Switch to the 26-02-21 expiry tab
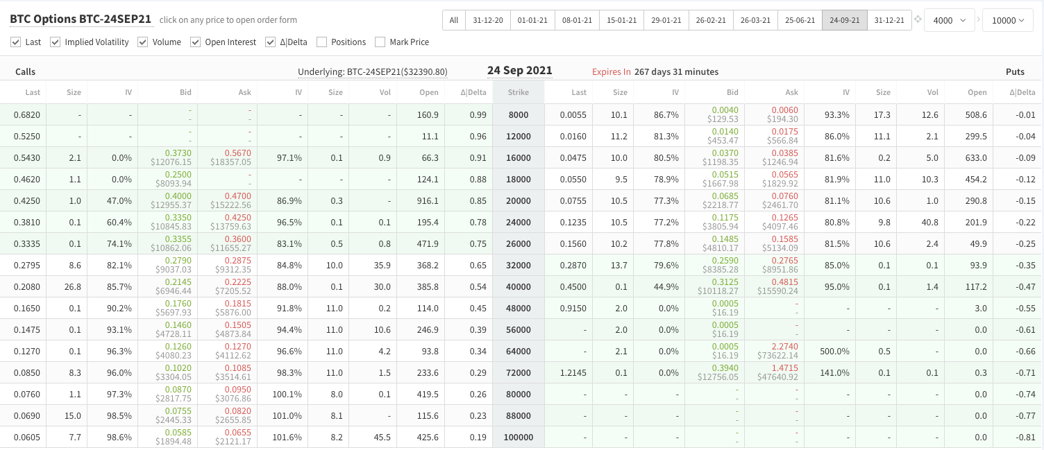 point(711,20)
